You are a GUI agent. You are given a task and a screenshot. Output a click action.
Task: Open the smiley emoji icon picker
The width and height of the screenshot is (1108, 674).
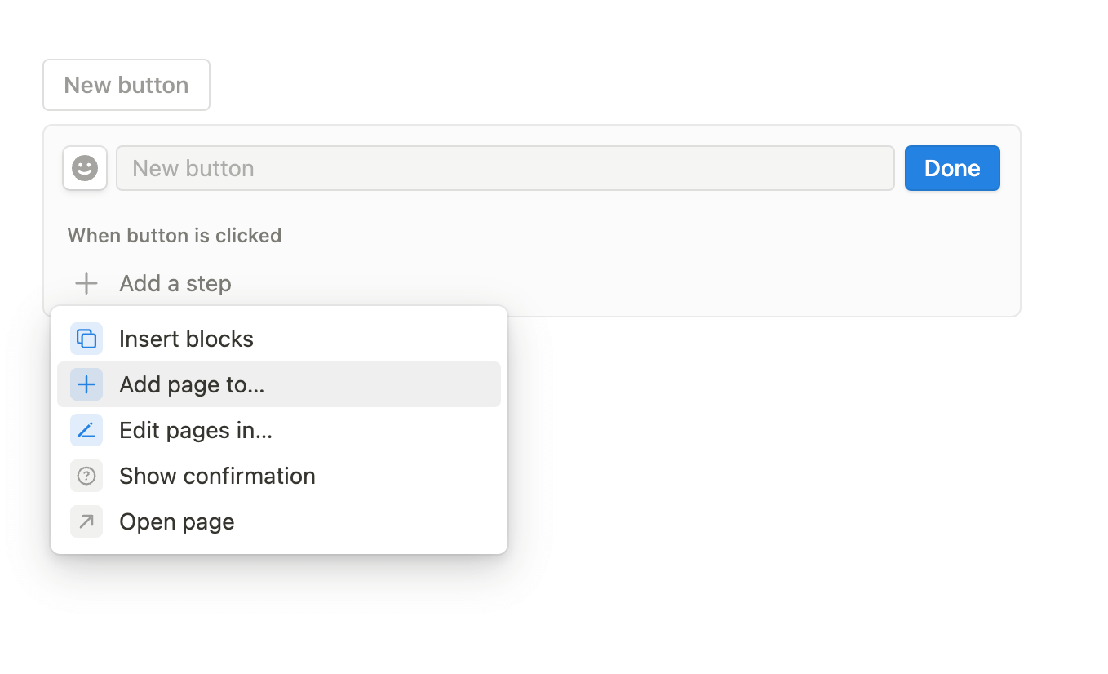(x=85, y=168)
